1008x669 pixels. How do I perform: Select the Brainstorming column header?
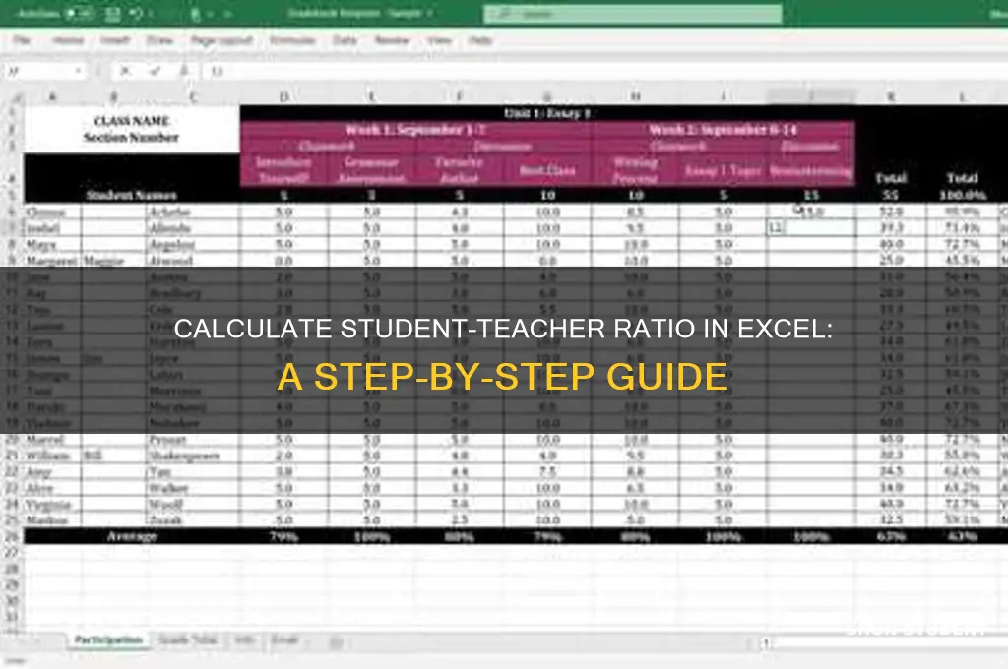(811, 170)
